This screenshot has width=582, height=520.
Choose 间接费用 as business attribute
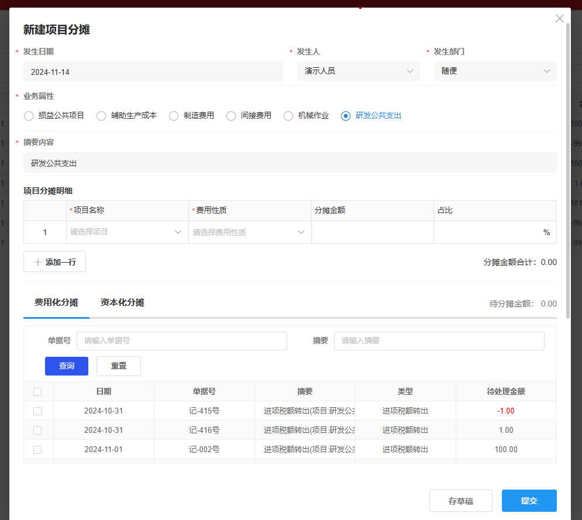click(x=230, y=115)
